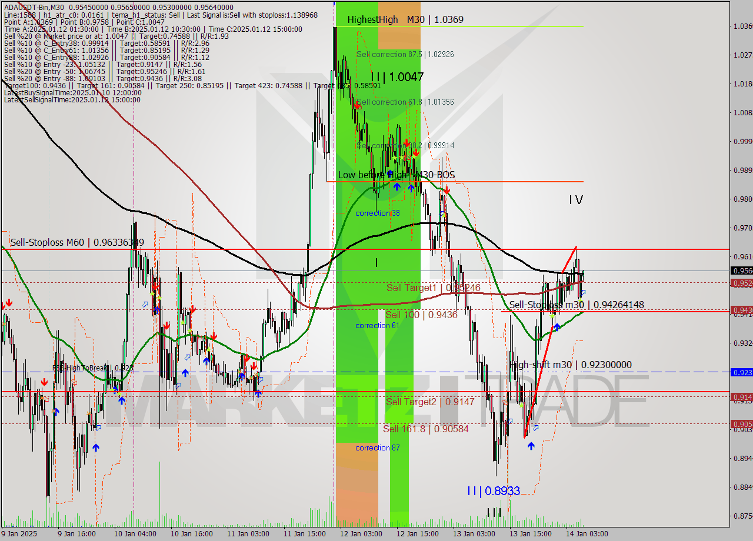
Task: Click the 11 Jan 15:00 time axis label
Action: (305, 534)
